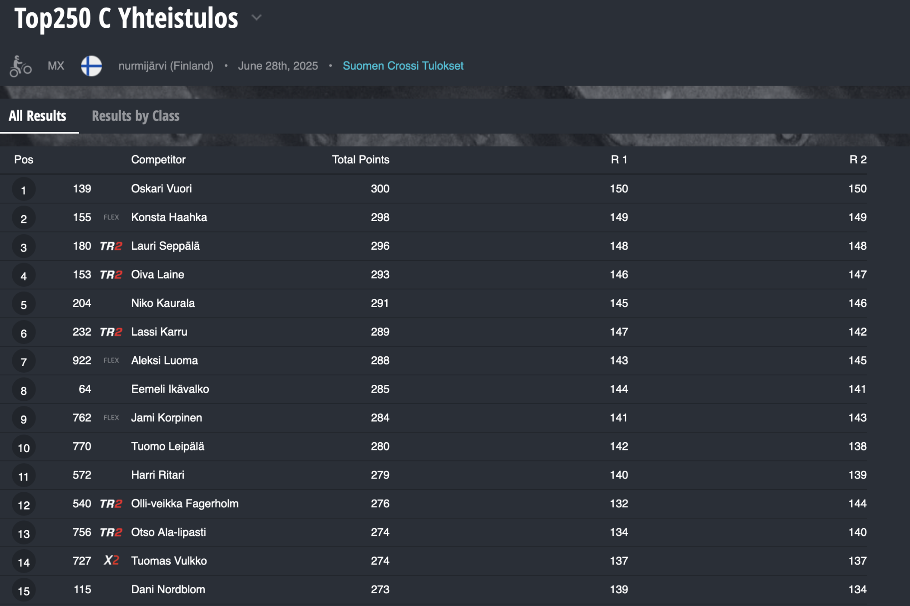910x606 pixels.
Task: Click the FLEX logo beside Jami Korpinen
Action: coord(111,418)
